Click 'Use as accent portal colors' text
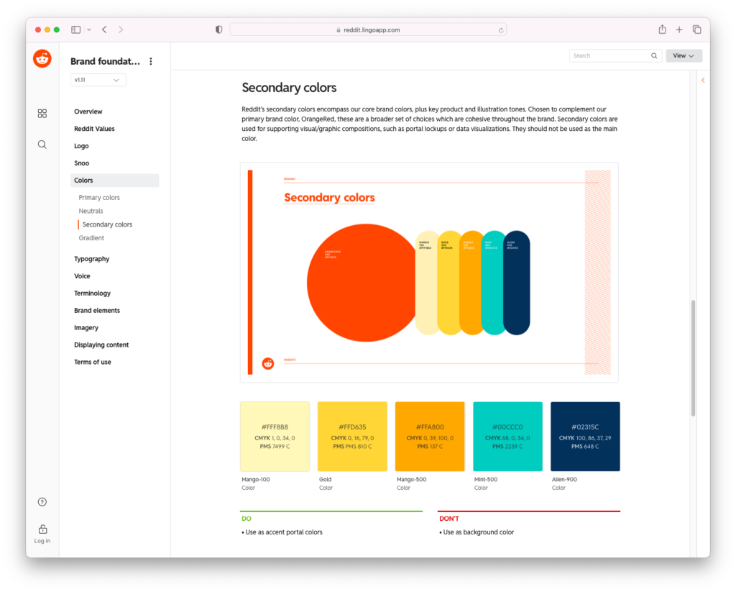 click(x=284, y=532)
